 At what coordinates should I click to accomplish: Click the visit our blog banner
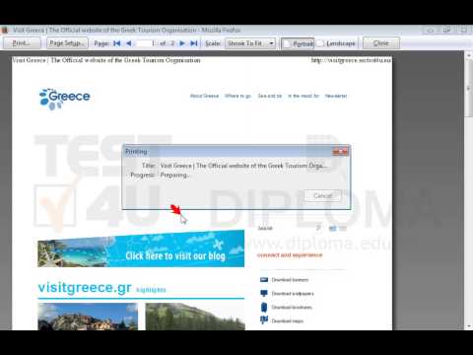click(x=141, y=248)
